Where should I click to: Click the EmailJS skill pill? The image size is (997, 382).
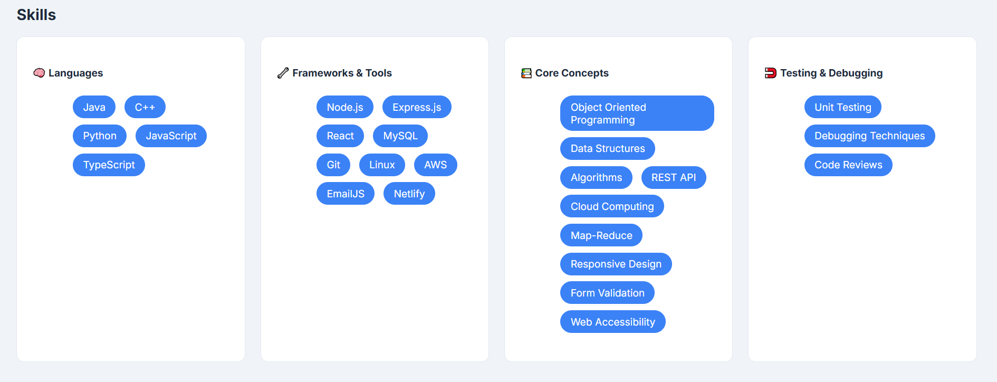point(345,194)
